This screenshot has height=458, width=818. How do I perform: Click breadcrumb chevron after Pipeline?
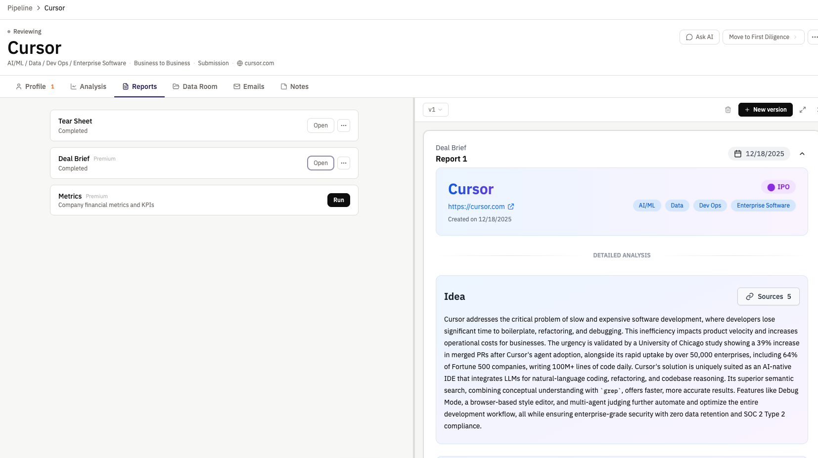click(x=39, y=8)
